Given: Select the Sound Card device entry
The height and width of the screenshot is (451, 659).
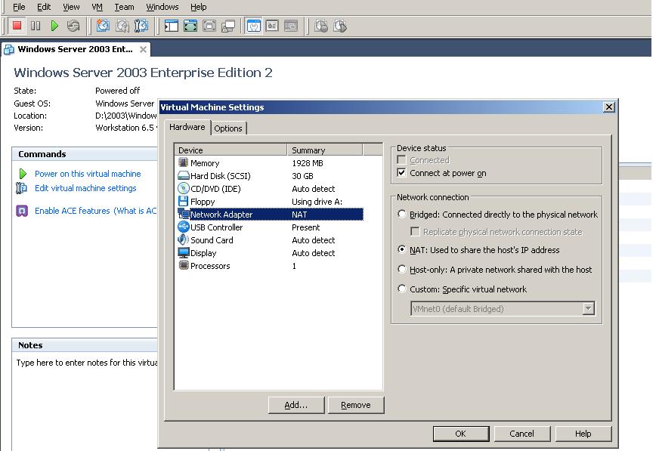Looking at the screenshot, I should [212, 240].
